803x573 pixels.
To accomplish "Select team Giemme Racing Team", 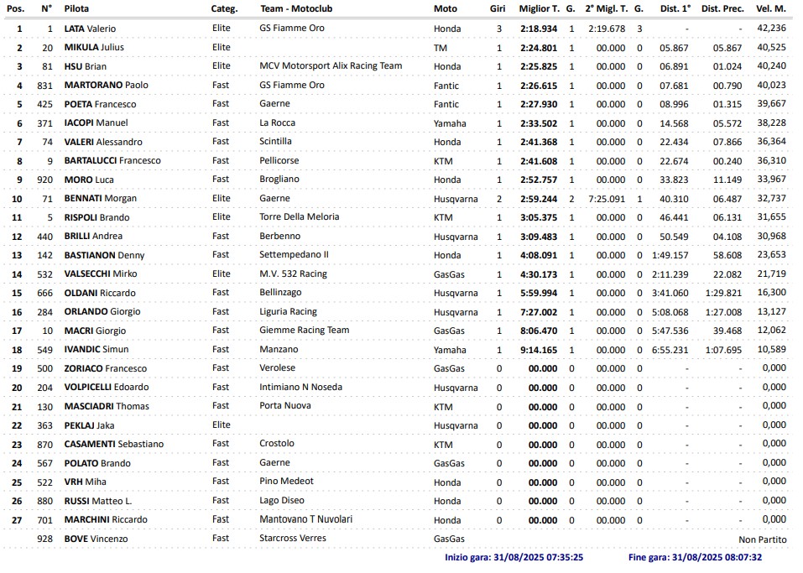I will coord(305,331).
